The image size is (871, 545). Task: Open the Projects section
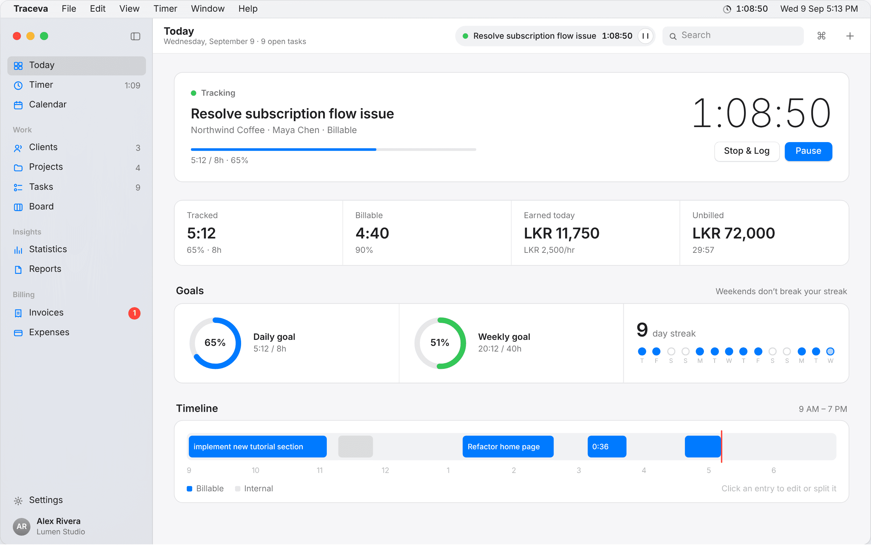coord(76,167)
